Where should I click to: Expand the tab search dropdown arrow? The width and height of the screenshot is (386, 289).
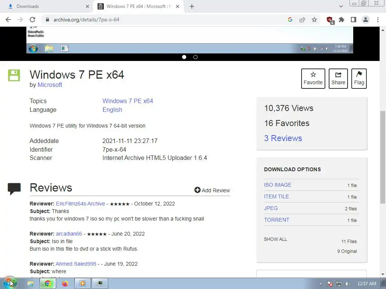click(x=341, y=6)
